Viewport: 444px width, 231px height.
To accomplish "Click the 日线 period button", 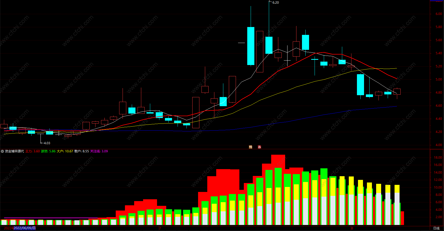I will [x=436, y=228].
